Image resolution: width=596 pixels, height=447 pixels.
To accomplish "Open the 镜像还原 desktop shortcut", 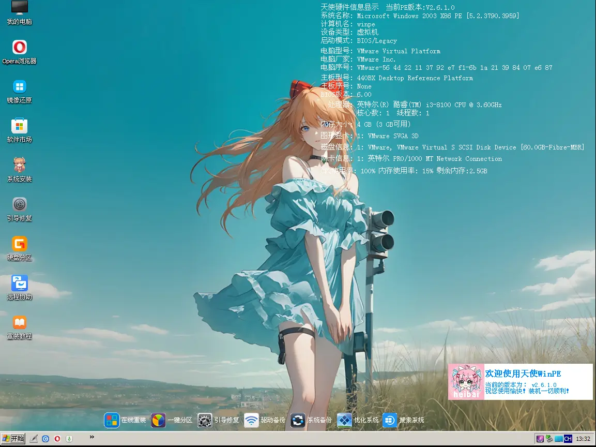I will click(x=20, y=87).
